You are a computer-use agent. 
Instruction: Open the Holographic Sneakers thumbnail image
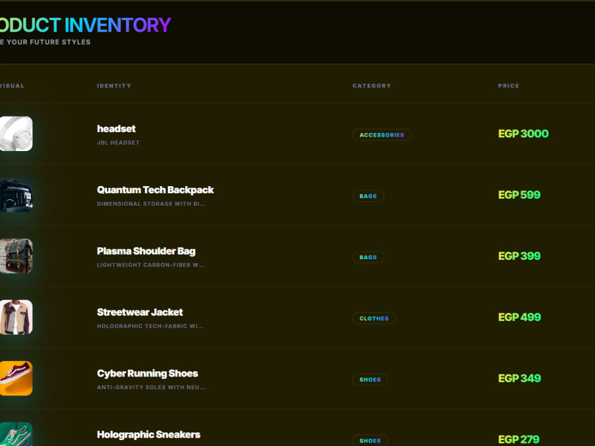16,434
